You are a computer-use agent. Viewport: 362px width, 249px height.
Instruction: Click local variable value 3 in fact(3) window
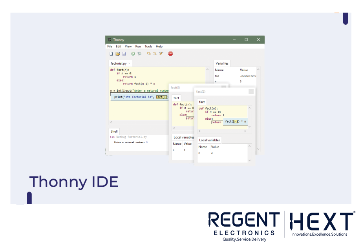pos(185,150)
